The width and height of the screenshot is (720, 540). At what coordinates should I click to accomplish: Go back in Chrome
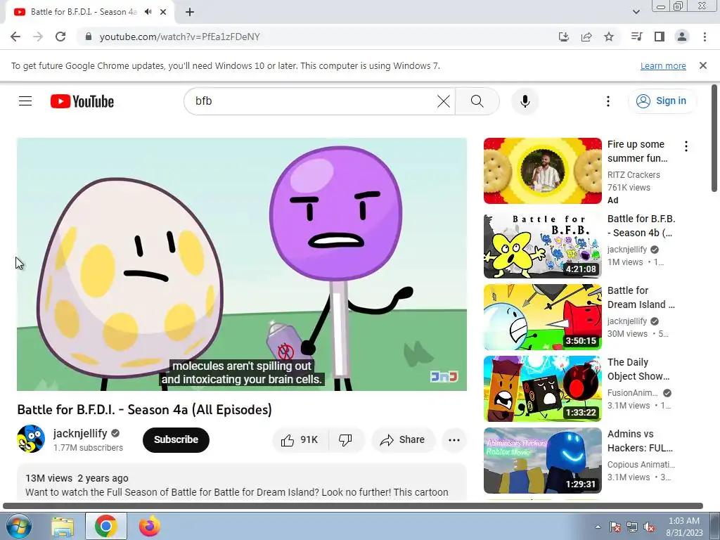(x=15, y=37)
